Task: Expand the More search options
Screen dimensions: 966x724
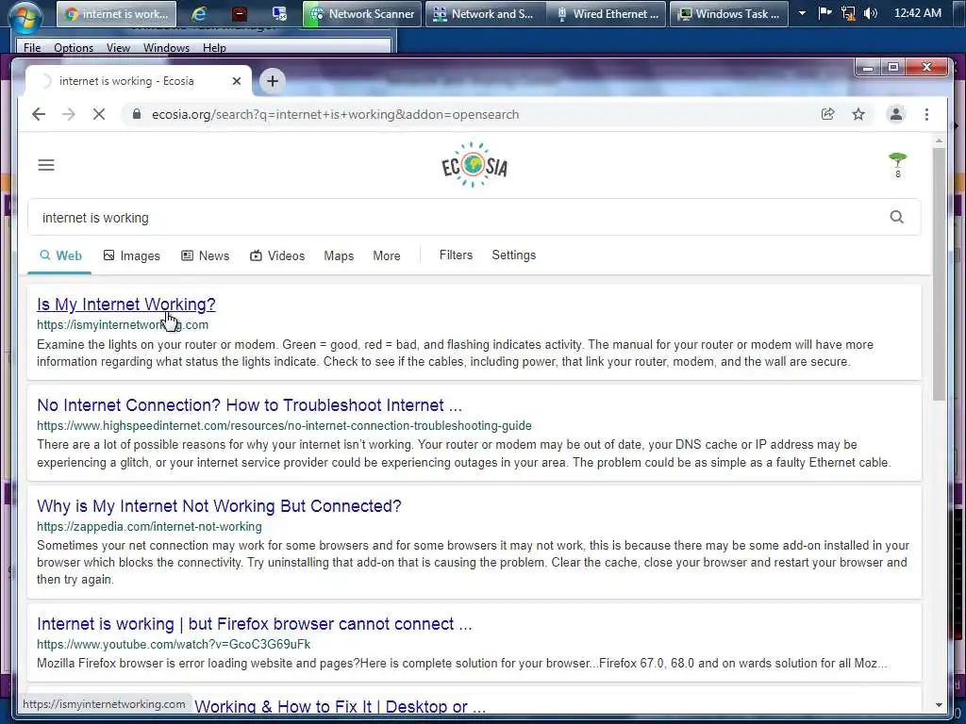Action: pos(386,255)
